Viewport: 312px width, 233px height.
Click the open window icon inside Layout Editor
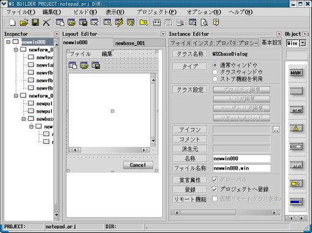click(84, 65)
